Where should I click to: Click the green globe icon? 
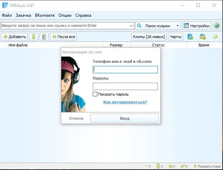pyautogui.click(x=217, y=26)
